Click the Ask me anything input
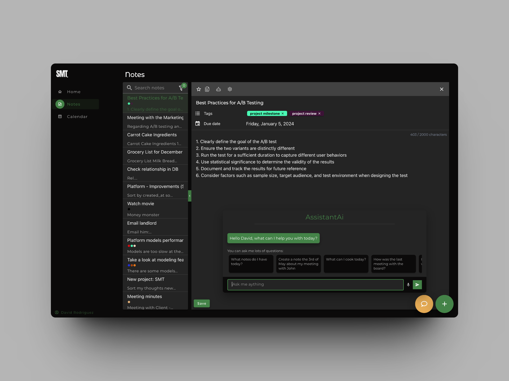 [x=315, y=284]
